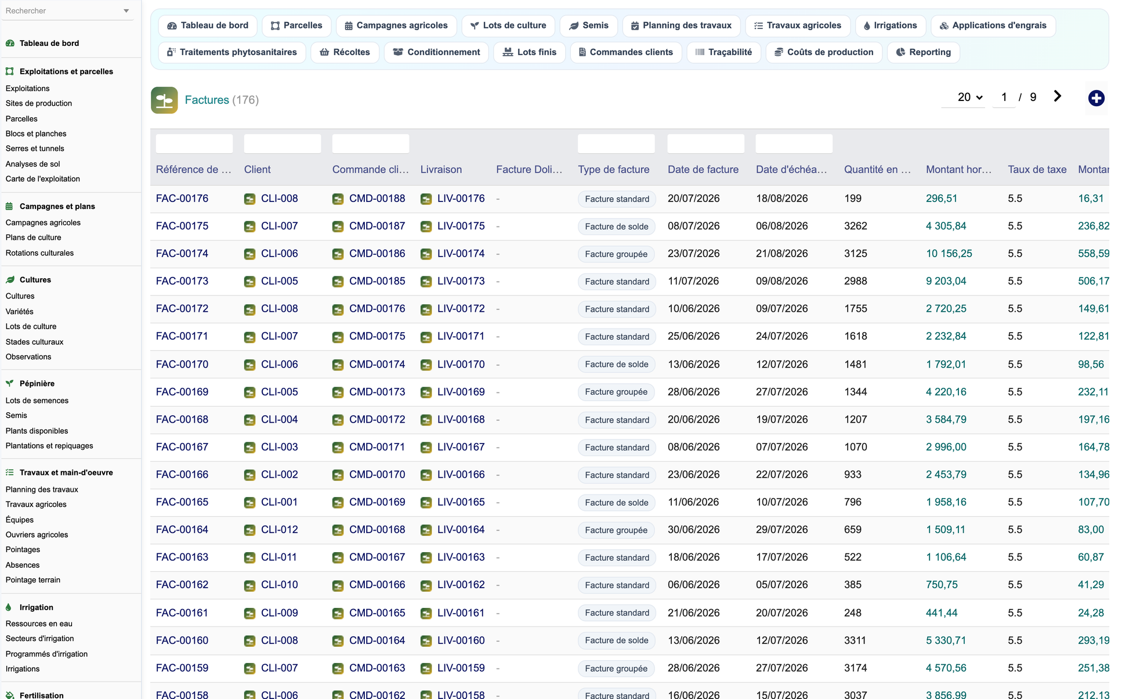Open the Traçabilité tab

pyautogui.click(x=723, y=52)
